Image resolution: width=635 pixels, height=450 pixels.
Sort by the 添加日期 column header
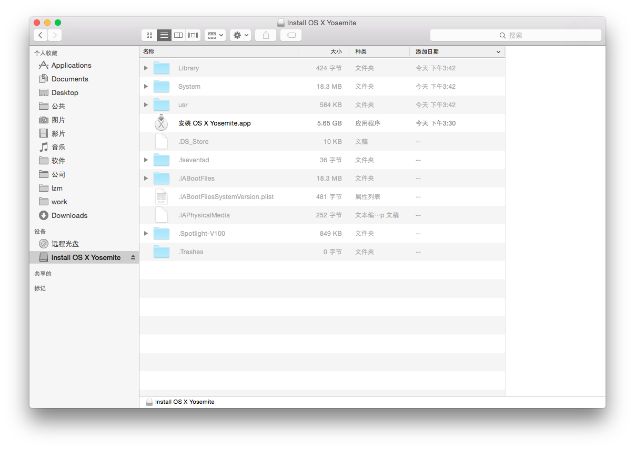[x=457, y=51]
